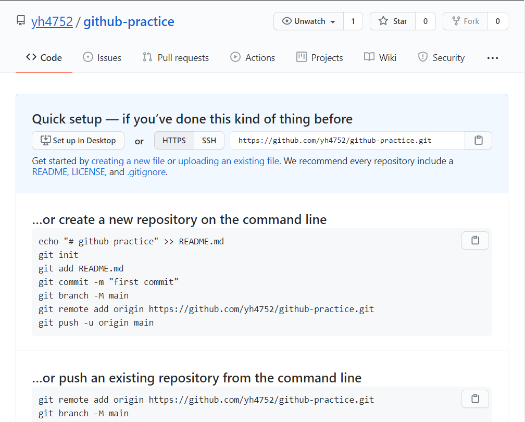Open the yh4752 user profile link
This screenshot has width=525, height=422.
tap(52, 22)
